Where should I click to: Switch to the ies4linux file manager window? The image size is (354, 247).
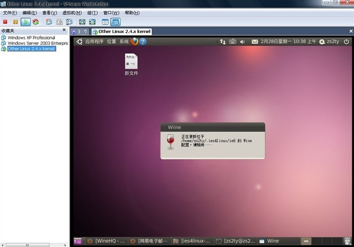coord(192,241)
